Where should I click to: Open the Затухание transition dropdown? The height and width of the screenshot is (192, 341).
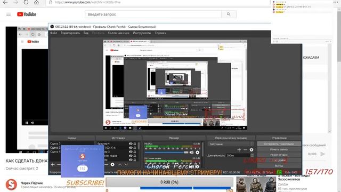pyautogui.click(x=231, y=144)
